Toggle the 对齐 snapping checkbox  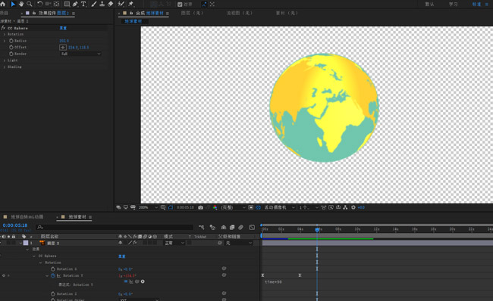click(180, 5)
